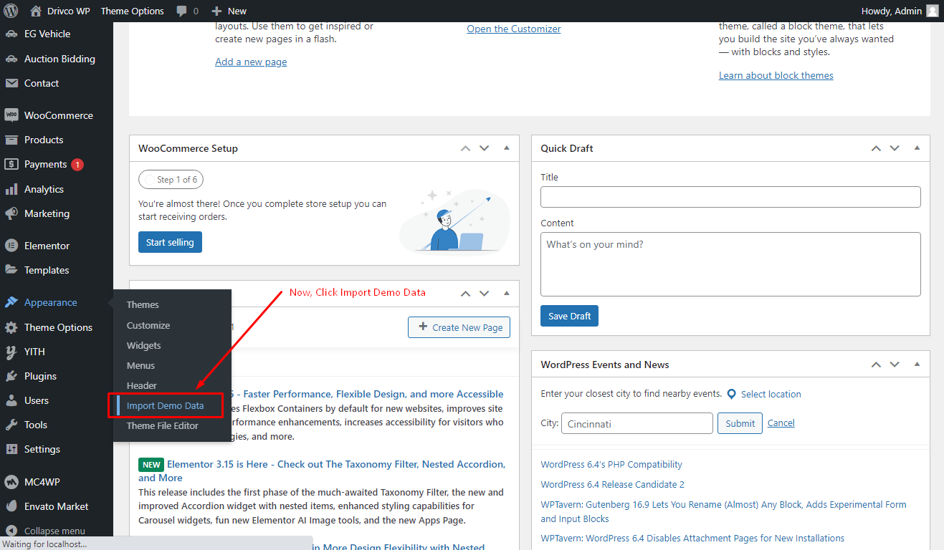Click the Tools wrench icon
Image resolution: width=944 pixels, height=550 pixels.
coord(11,425)
